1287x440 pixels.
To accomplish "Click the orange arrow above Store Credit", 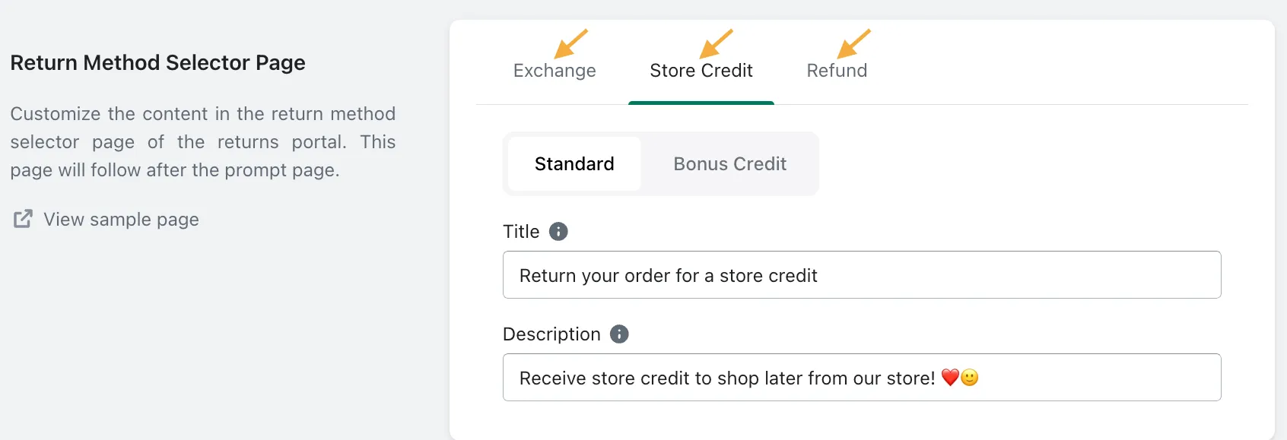I will pyautogui.click(x=717, y=43).
